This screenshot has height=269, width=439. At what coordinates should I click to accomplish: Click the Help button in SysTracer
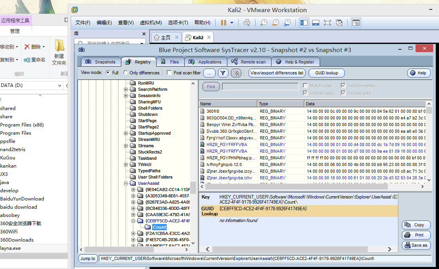click(419, 73)
